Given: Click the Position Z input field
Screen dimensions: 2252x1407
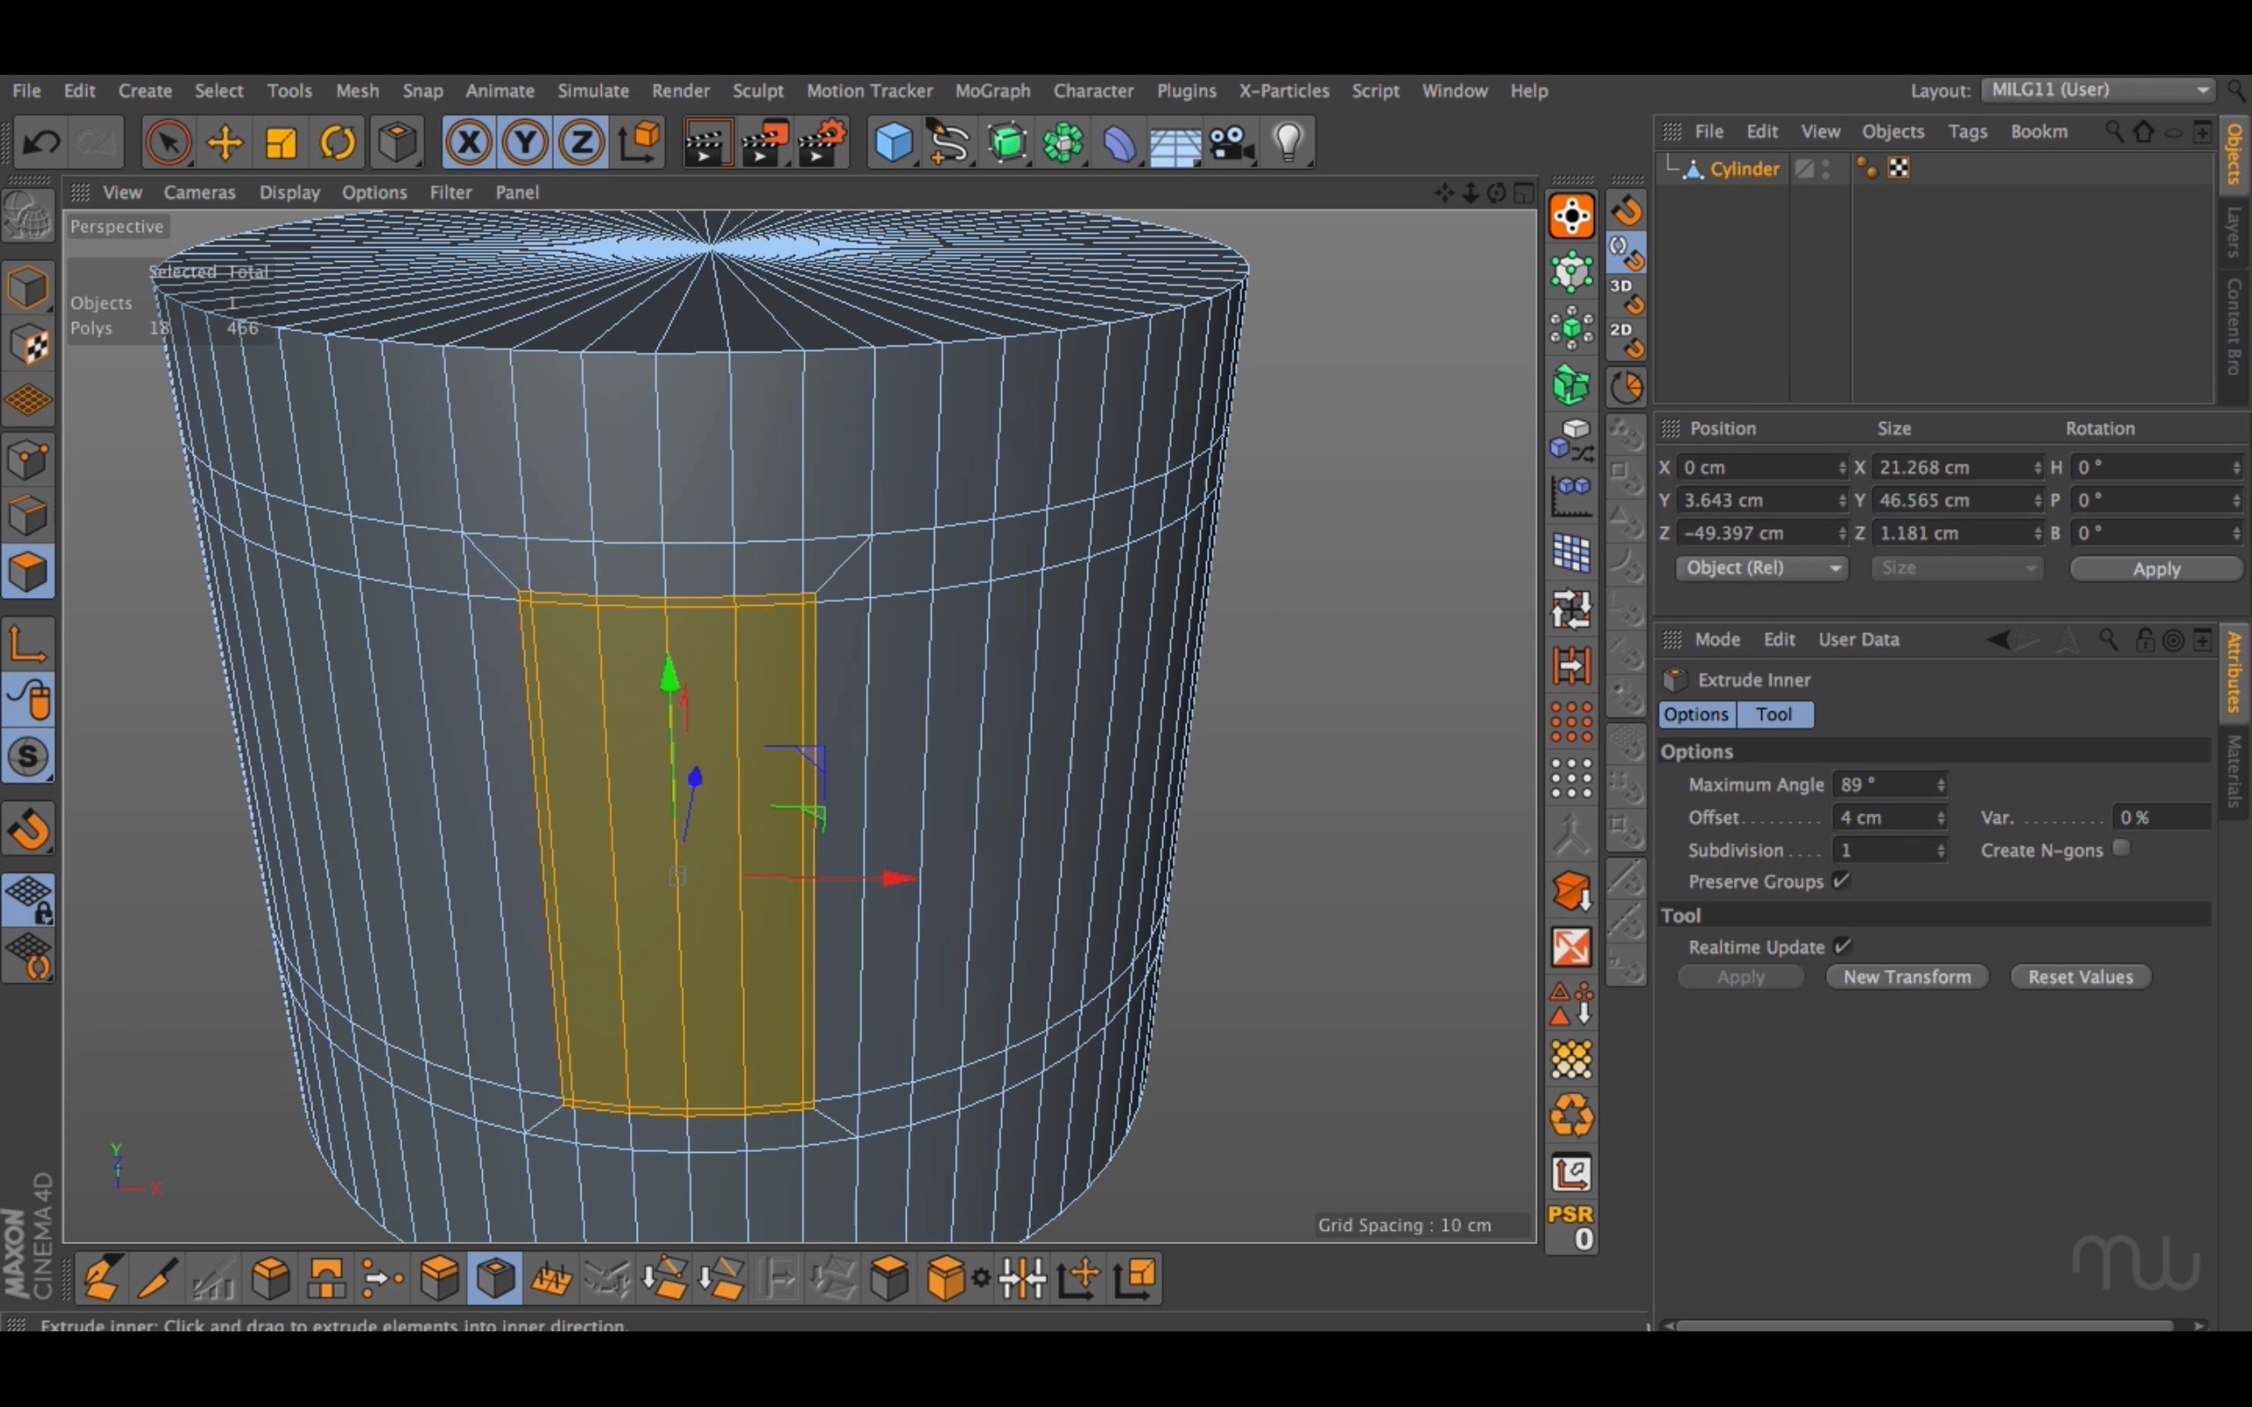Looking at the screenshot, I should [1757, 533].
